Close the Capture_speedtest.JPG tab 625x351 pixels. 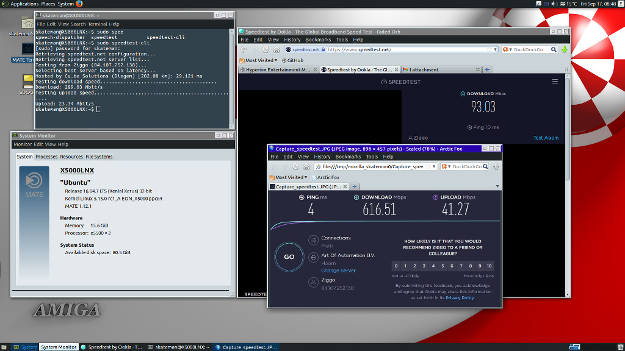tap(345, 186)
